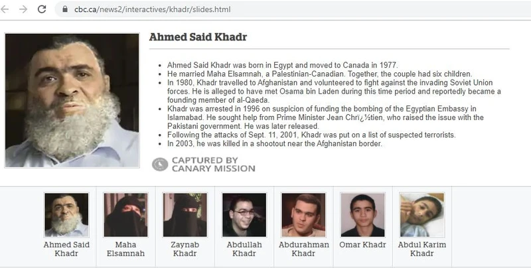Click the padlock site security icon
This screenshot has height=268, width=531.
point(64,11)
